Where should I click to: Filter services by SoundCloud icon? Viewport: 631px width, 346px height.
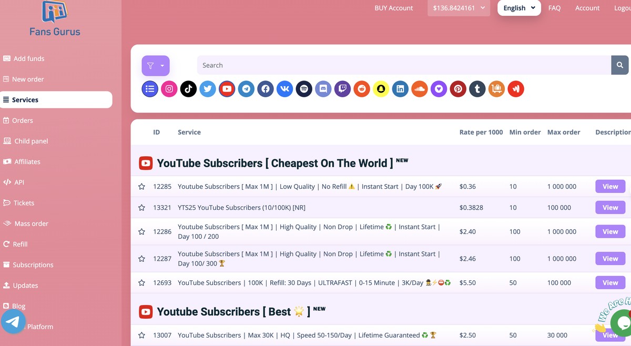pyautogui.click(x=420, y=89)
